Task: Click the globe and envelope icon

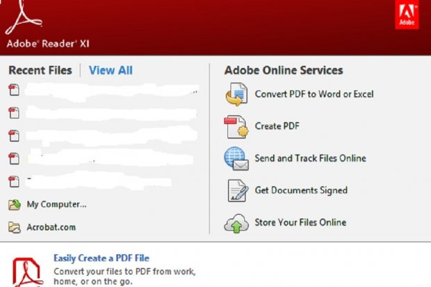Action: pos(236,158)
